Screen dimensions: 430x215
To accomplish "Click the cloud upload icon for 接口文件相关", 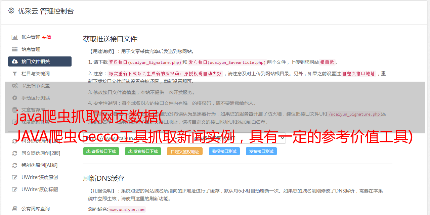I will (15, 61).
